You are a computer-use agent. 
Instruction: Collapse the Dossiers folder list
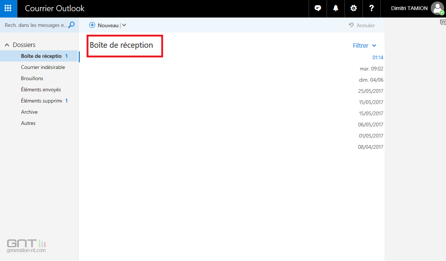[x=7, y=45]
